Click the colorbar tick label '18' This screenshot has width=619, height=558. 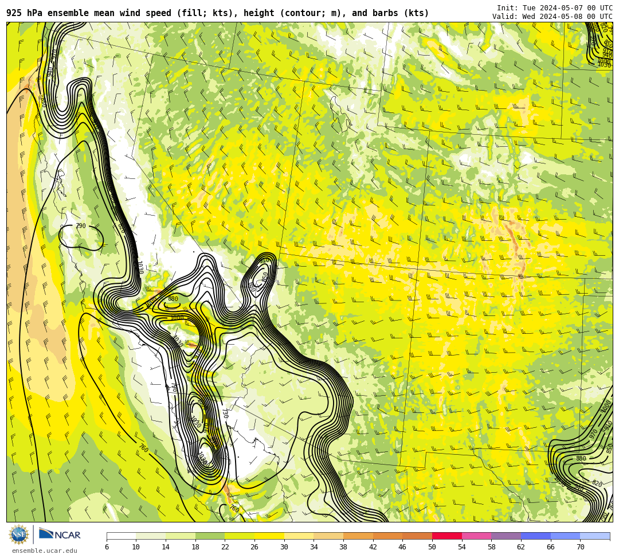point(195,547)
